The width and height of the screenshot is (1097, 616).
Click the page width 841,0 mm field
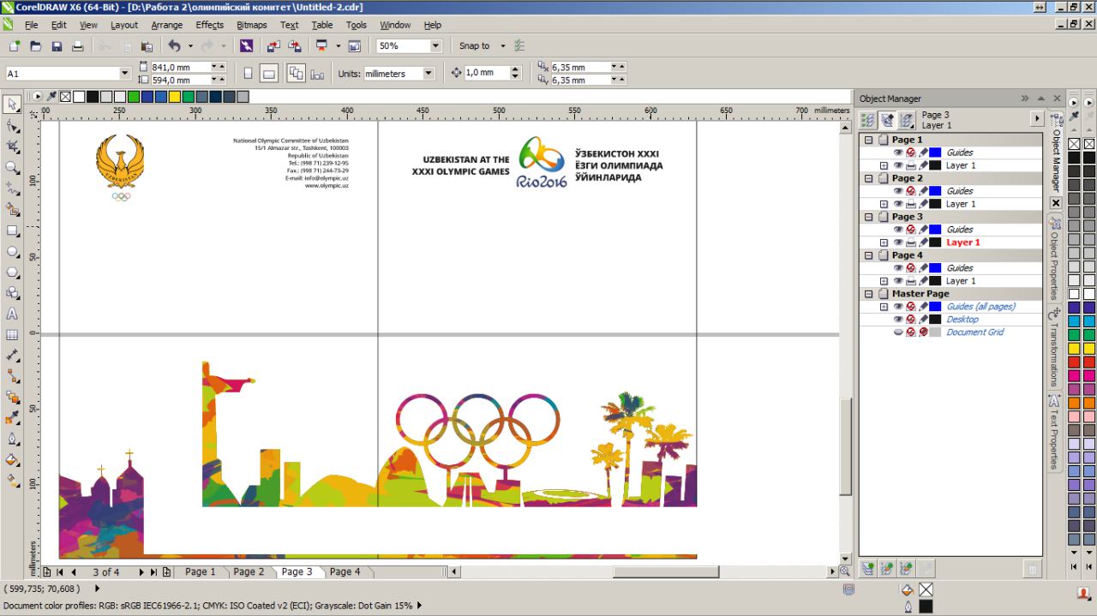point(179,67)
